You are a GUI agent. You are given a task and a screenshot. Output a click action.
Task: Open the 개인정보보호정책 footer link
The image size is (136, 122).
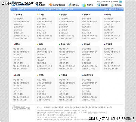tap(57, 107)
